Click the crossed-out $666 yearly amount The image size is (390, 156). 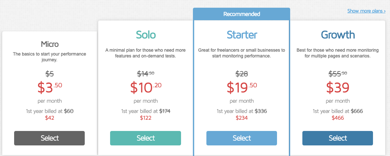357,111
